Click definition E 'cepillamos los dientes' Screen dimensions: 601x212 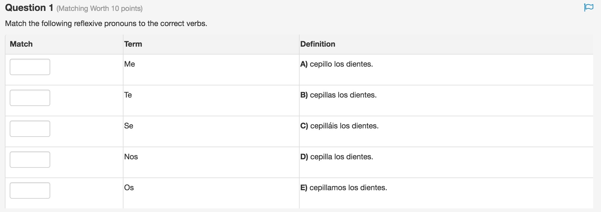pyautogui.click(x=343, y=188)
